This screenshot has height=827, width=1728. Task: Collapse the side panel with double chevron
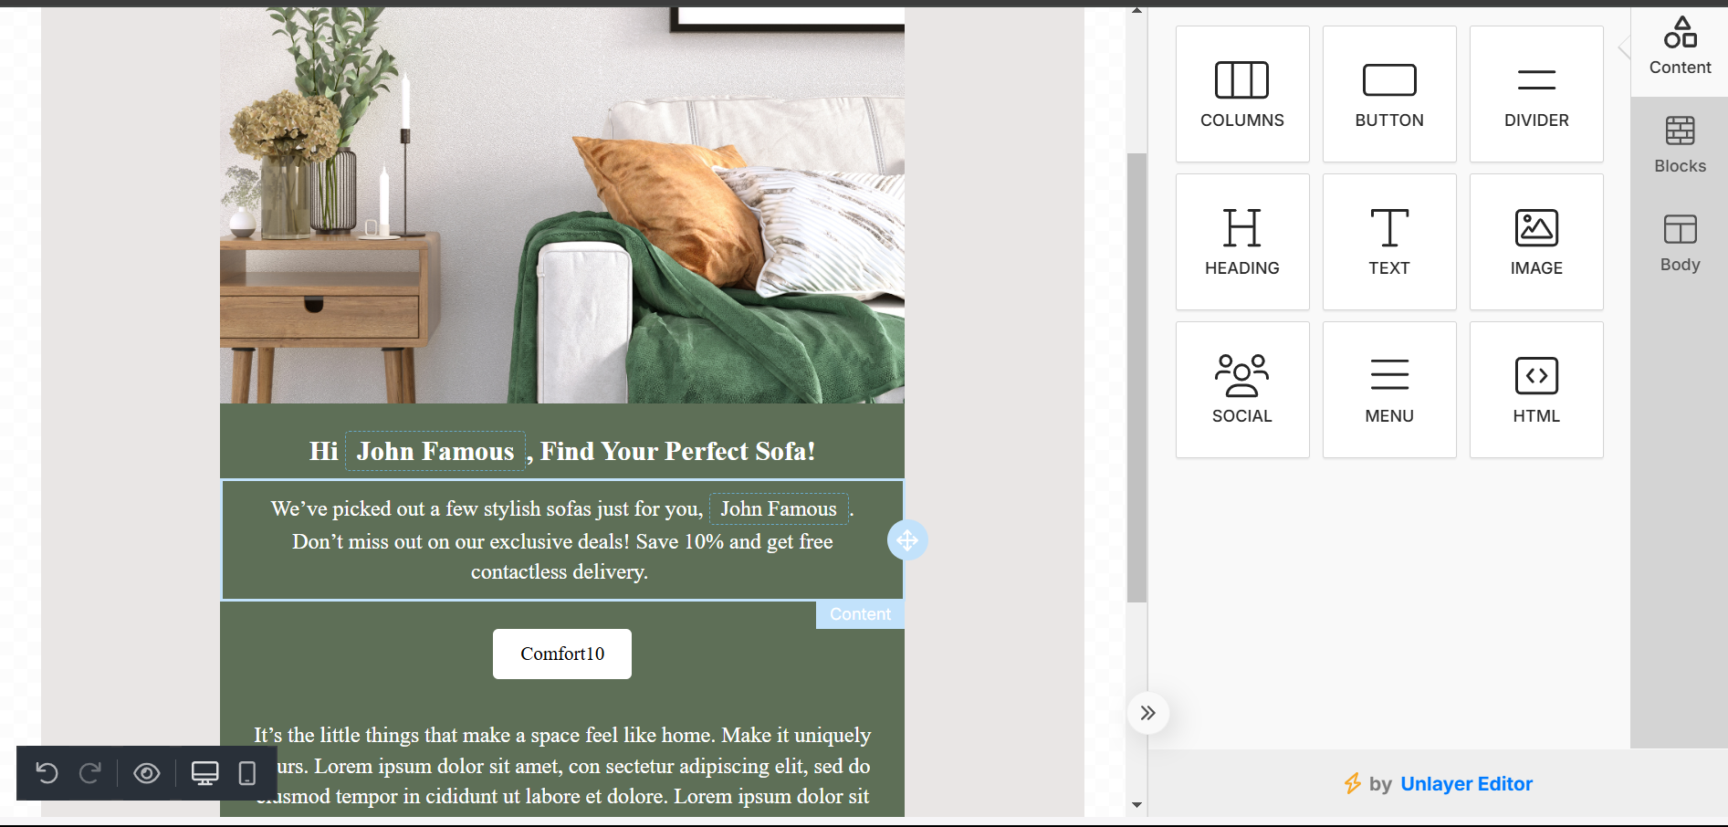(x=1148, y=713)
